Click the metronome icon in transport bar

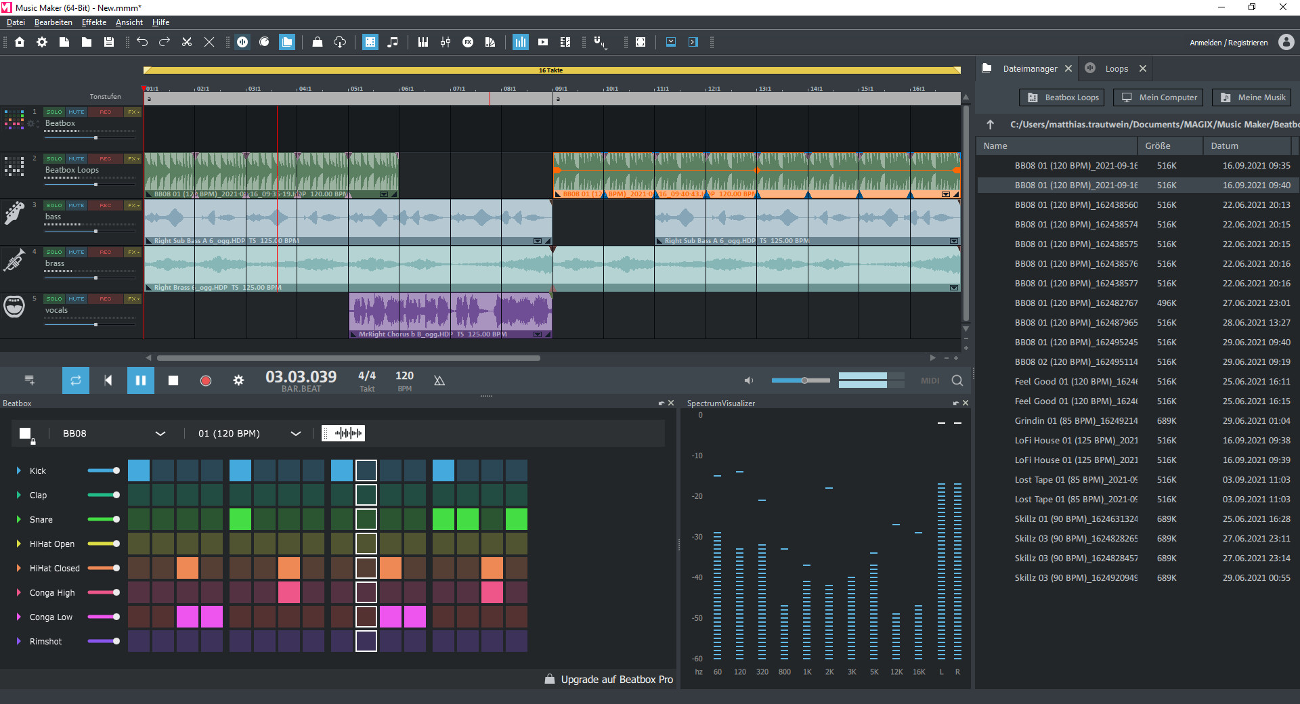(x=439, y=380)
